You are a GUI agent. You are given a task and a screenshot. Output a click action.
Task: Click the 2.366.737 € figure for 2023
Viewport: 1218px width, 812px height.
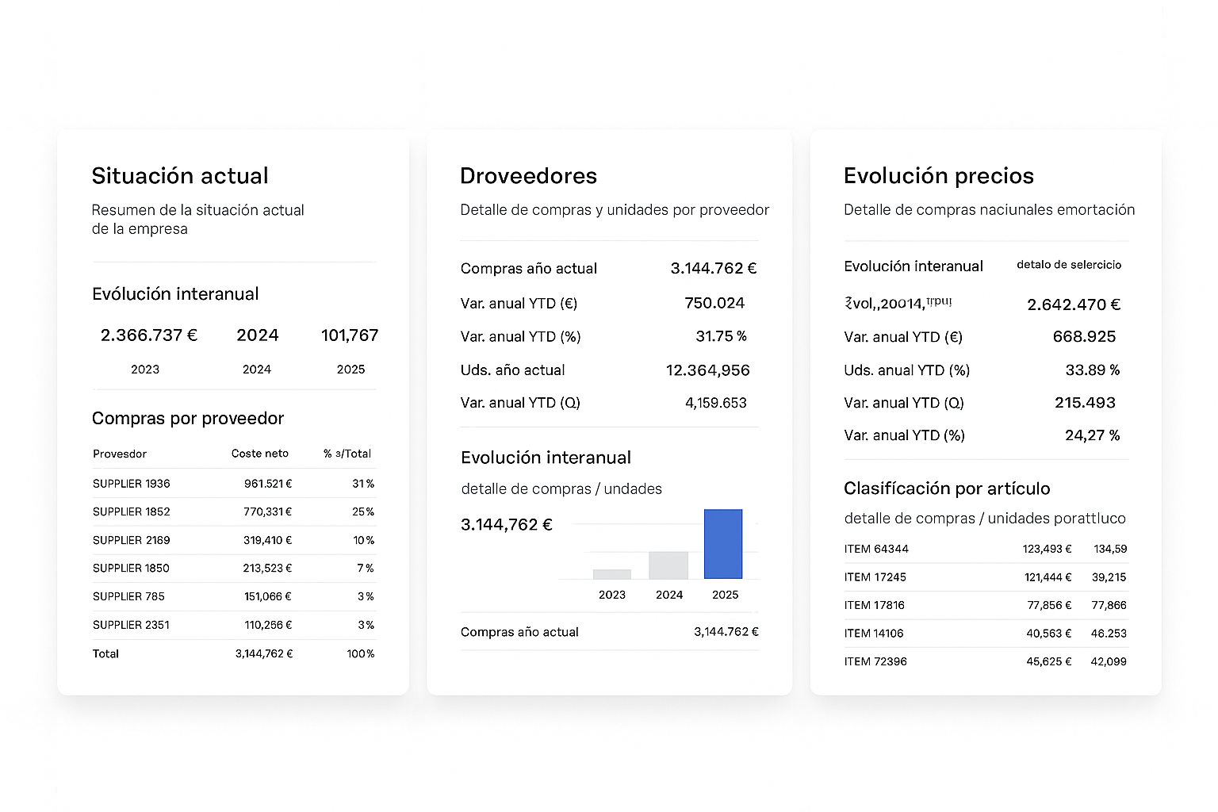click(149, 335)
